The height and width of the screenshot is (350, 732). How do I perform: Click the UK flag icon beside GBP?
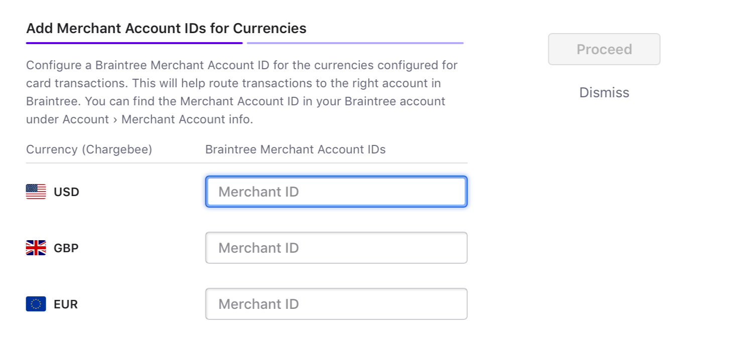[x=36, y=248]
